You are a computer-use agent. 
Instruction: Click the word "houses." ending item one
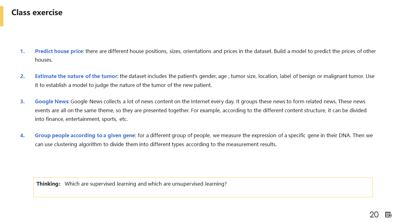(44, 60)
